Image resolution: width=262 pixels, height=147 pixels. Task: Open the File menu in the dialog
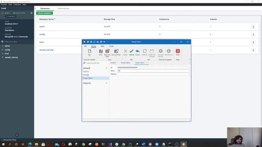[x=86, y=46]
